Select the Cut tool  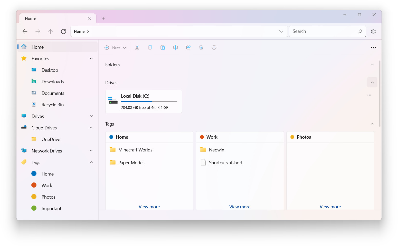pos(137,47)
